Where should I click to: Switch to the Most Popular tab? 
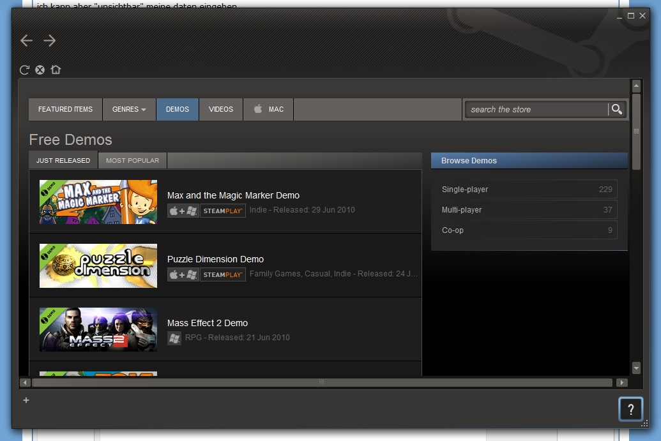[132, 160]
